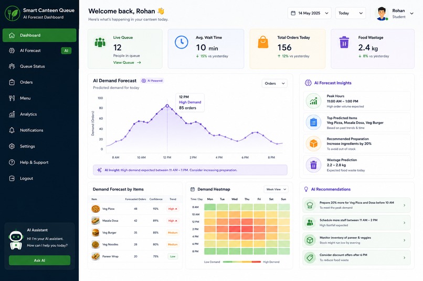The height and width of the screenshot is (281, 423).
Task: Click the Ask AI button
Action: tap(39, 260)
